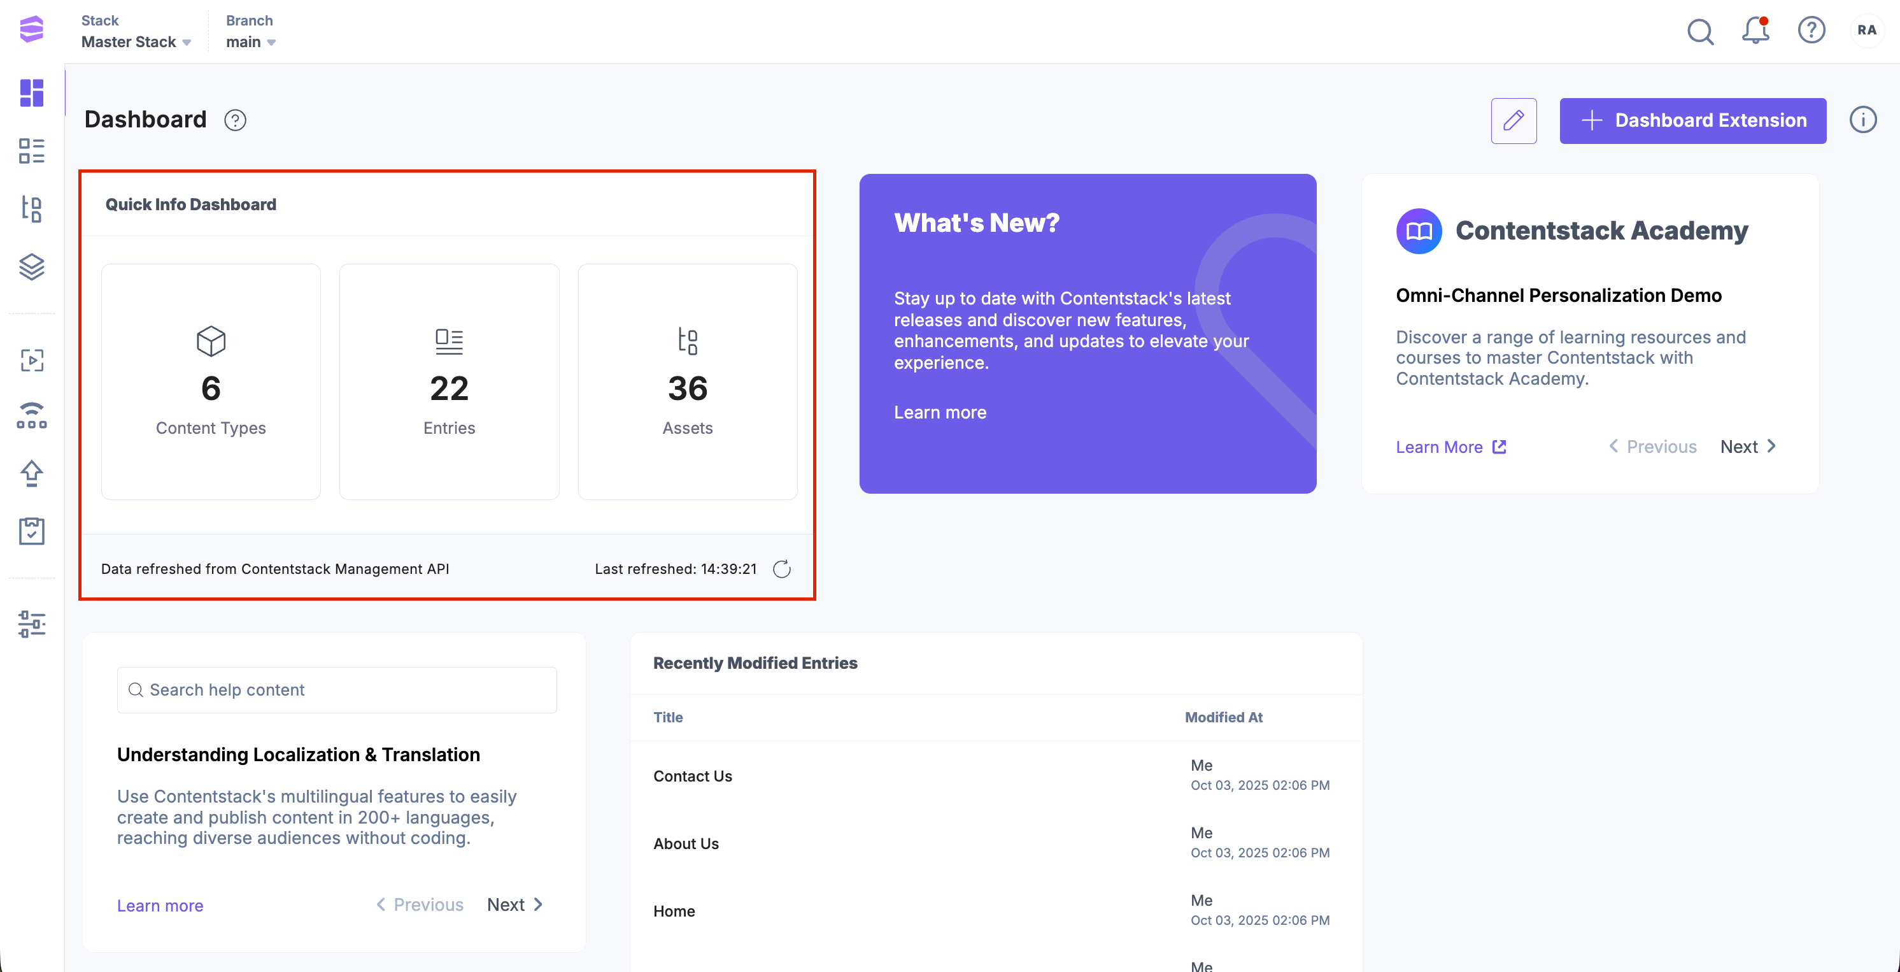Screen dimensions: 1900x972
Task: Open Content Models in the sidebar
Action: pyautogui.click(x=32, y=209)
